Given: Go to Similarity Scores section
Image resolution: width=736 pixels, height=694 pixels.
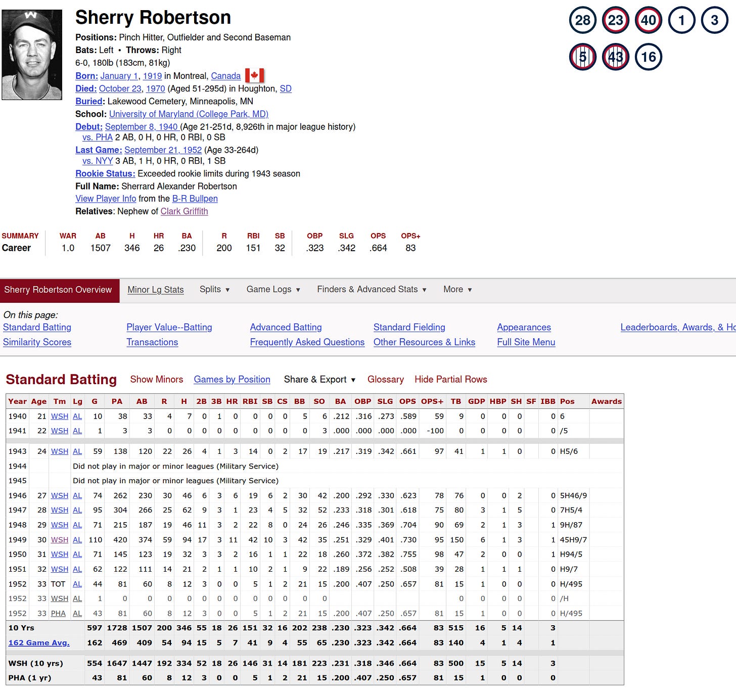Looking at the screenshot, I should 37,342.
